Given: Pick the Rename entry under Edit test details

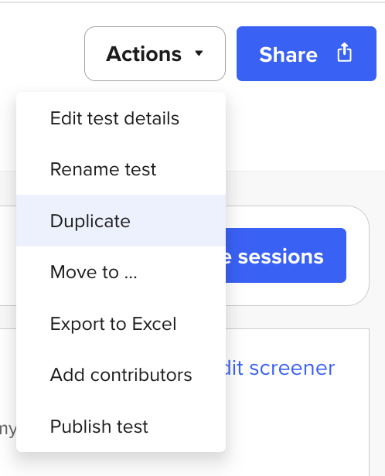Looking at the screenshot, I should point(121,169).
